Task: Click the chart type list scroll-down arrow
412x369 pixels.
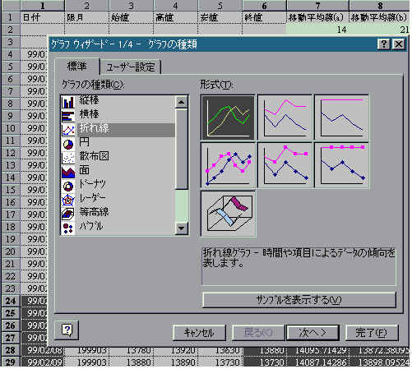Action: [x=181, y=228]
